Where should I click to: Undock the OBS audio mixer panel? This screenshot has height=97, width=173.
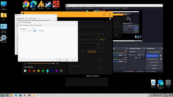pos(127,48)
